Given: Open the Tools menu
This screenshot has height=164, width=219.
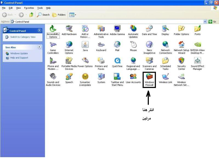Looking at the screenshot, I should (x=40, y=8).
